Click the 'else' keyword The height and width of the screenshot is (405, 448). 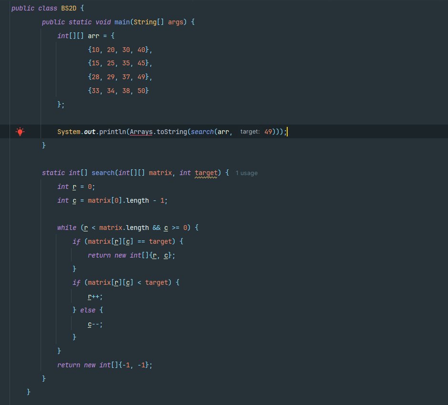coord(88,310)
